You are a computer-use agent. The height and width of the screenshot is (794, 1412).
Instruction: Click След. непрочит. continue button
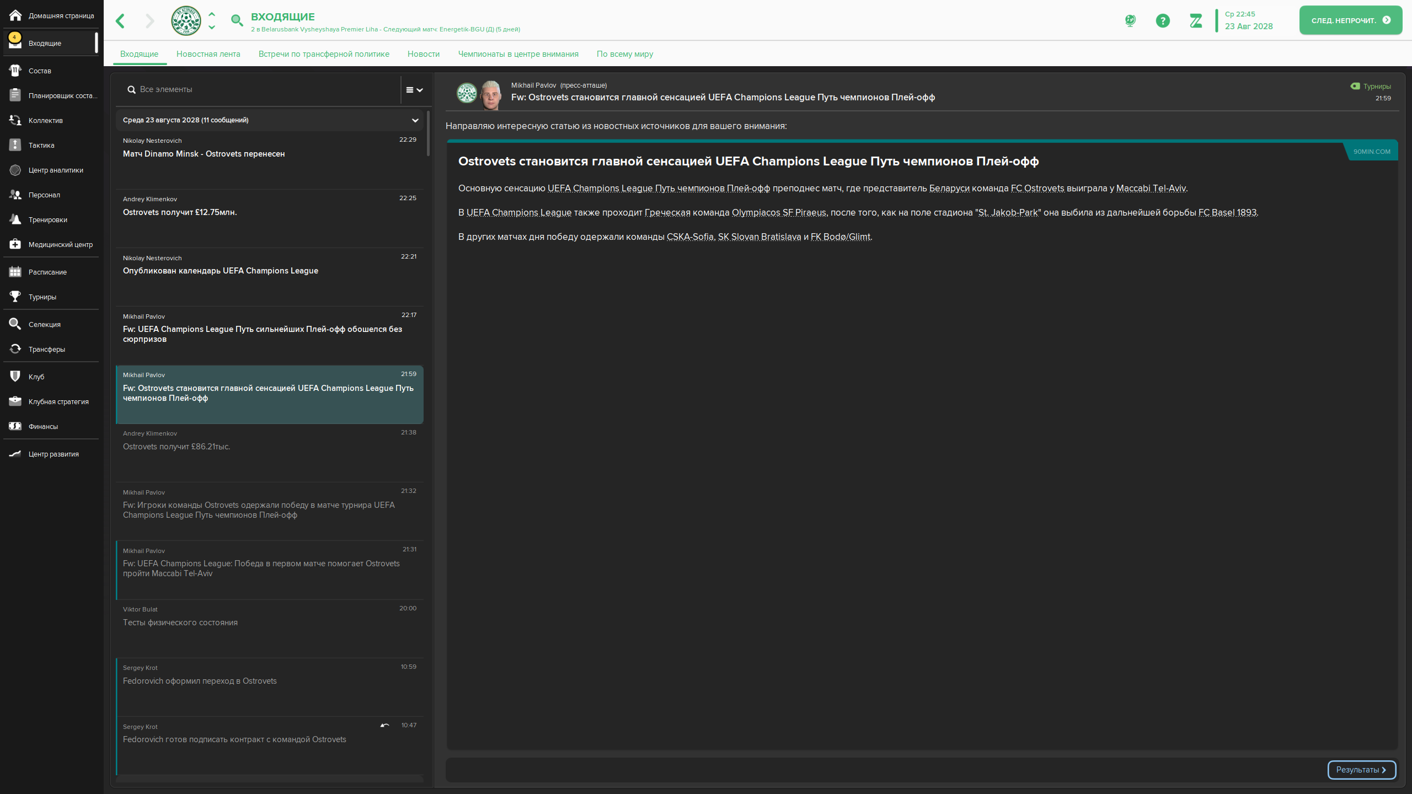[x=1351, y=20]
